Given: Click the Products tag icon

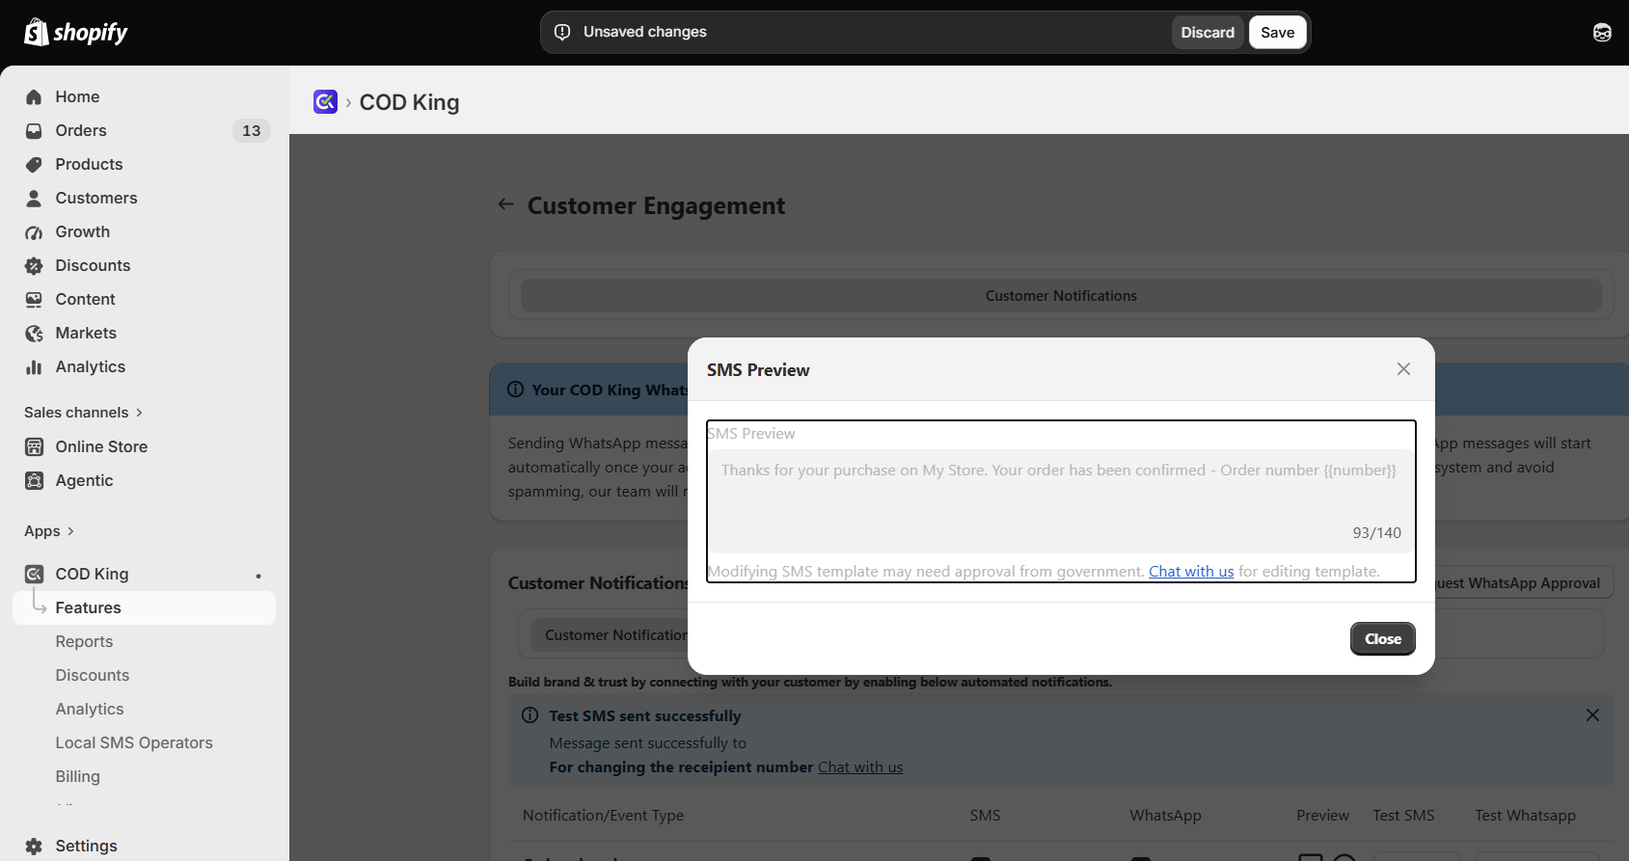Looking at the screenshot, I should pos(34,164).
